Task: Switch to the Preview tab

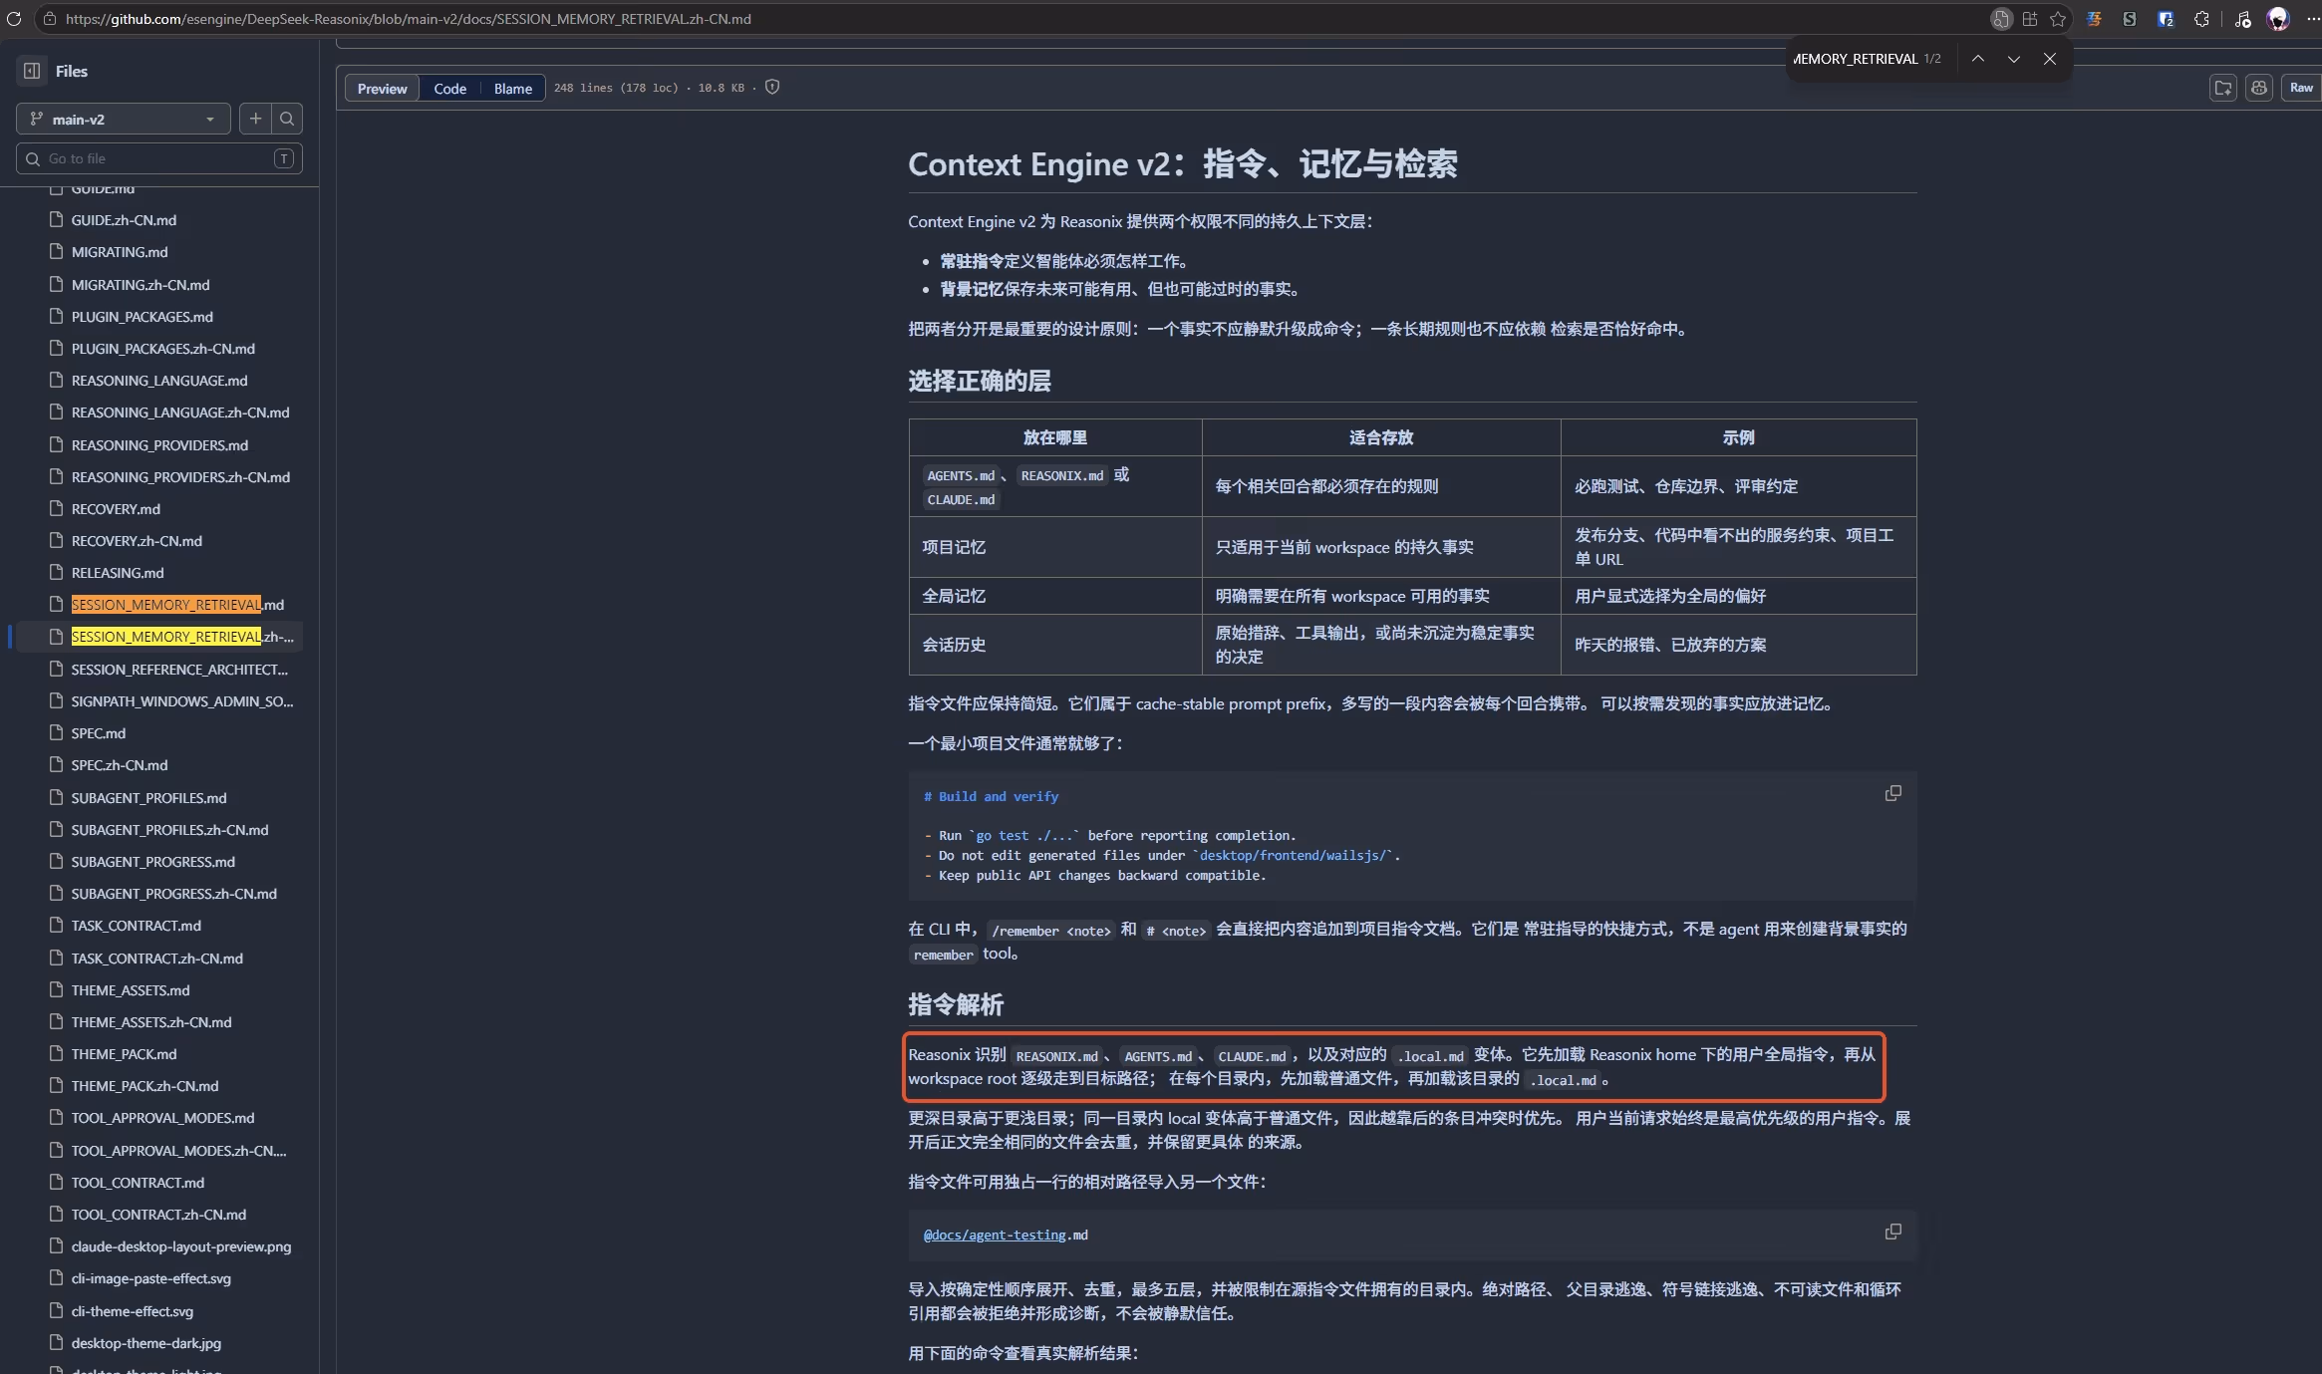Action: point(383,88)
